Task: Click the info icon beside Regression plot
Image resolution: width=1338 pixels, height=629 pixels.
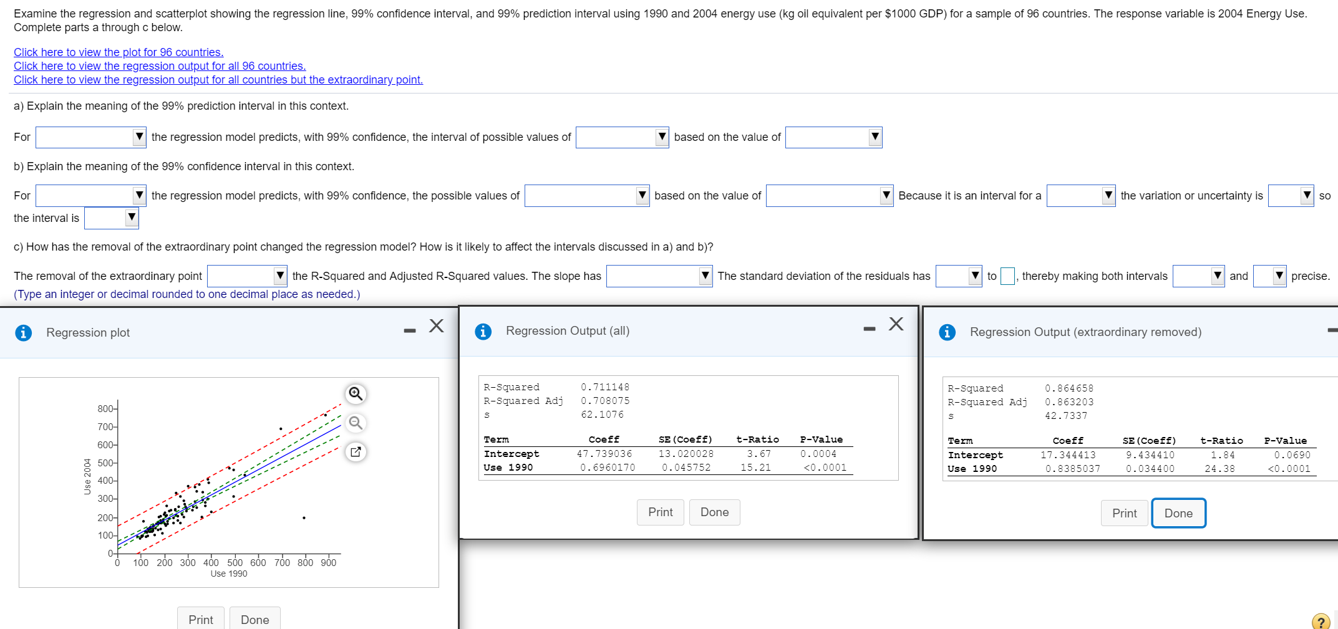Action: 23,333
